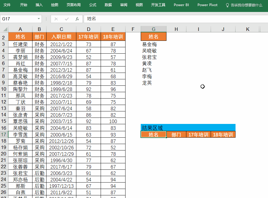Click the Enter checkmark icon in formula bar
This screenshot has height=198, width=268.
pos(66,19)
